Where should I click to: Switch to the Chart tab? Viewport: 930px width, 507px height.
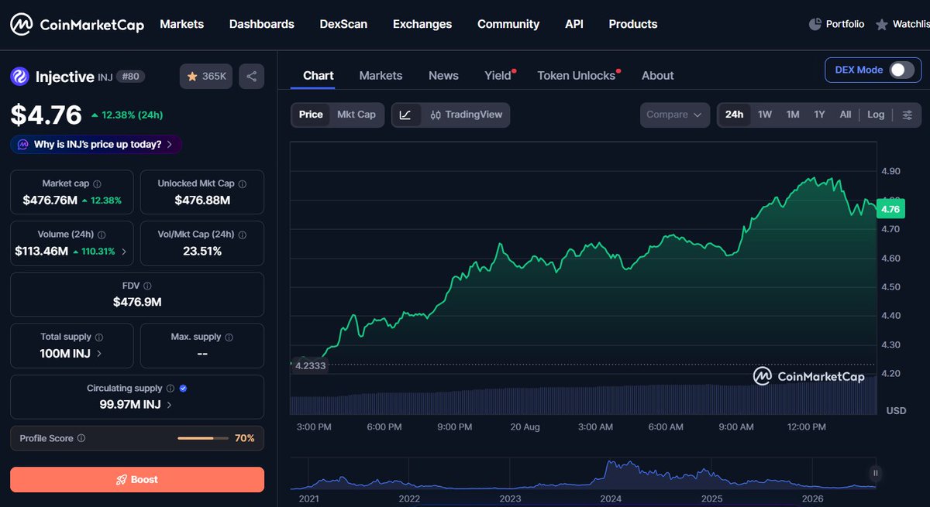319,75
